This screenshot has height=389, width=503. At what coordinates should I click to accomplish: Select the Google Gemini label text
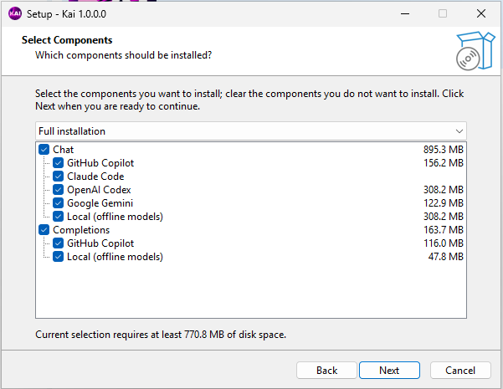[100, 203]
